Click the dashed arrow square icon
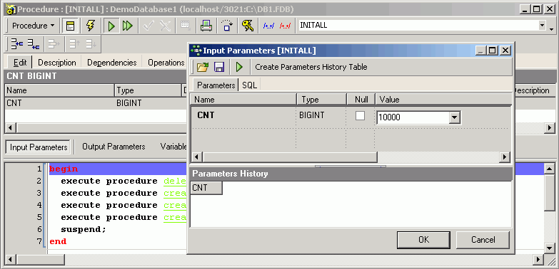 click(x=227, y=26)
